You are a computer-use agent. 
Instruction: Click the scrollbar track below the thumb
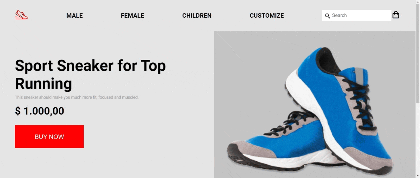[x=418, y=141]
